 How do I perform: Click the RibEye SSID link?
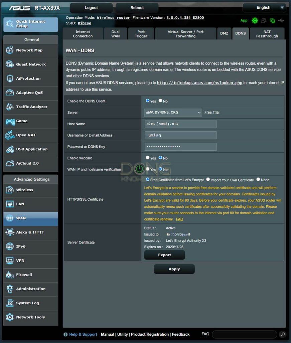tap(85, 23)
